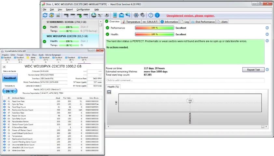Click the help icon beside Repeat Test
The width and height of the screenshot is (274, 156).
pos(267,70)
